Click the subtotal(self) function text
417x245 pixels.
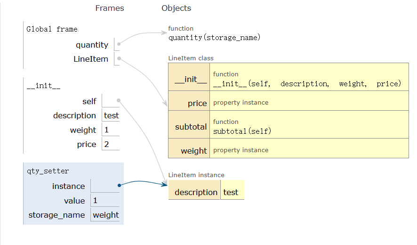coord(242,131)
